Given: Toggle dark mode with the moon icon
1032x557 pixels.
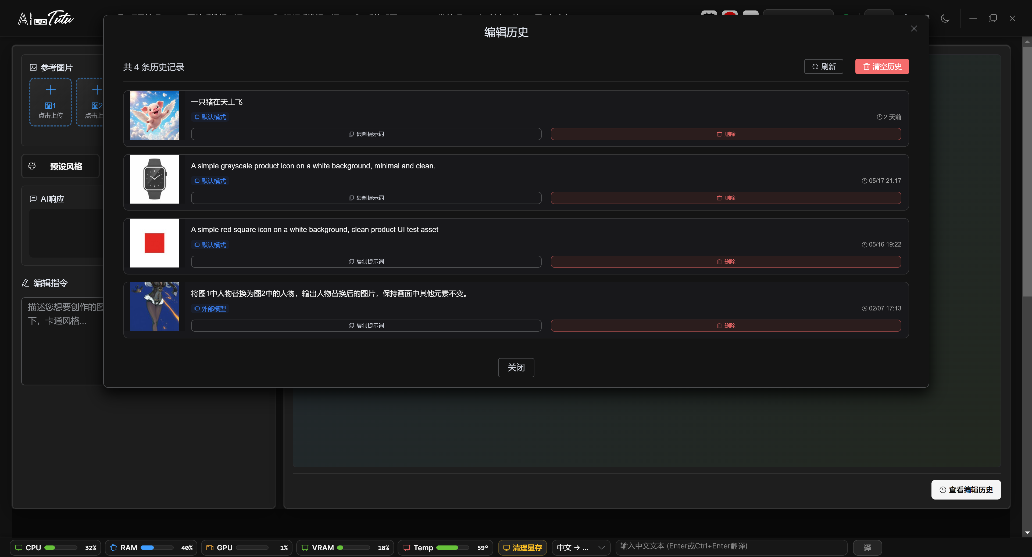Looking at the screenshot, I should tap(945, 19).
